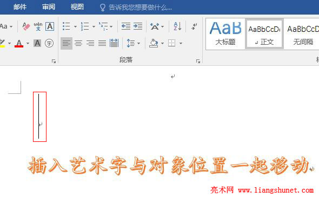This screenshot has height=198, width=319.
Task: Open font color dropdown arrow
Action: [28, 43]
